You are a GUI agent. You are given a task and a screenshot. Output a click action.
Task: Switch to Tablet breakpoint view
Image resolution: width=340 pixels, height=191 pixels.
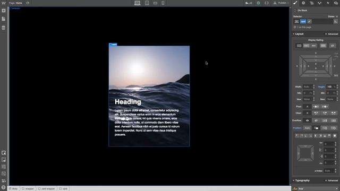point(147,3)
